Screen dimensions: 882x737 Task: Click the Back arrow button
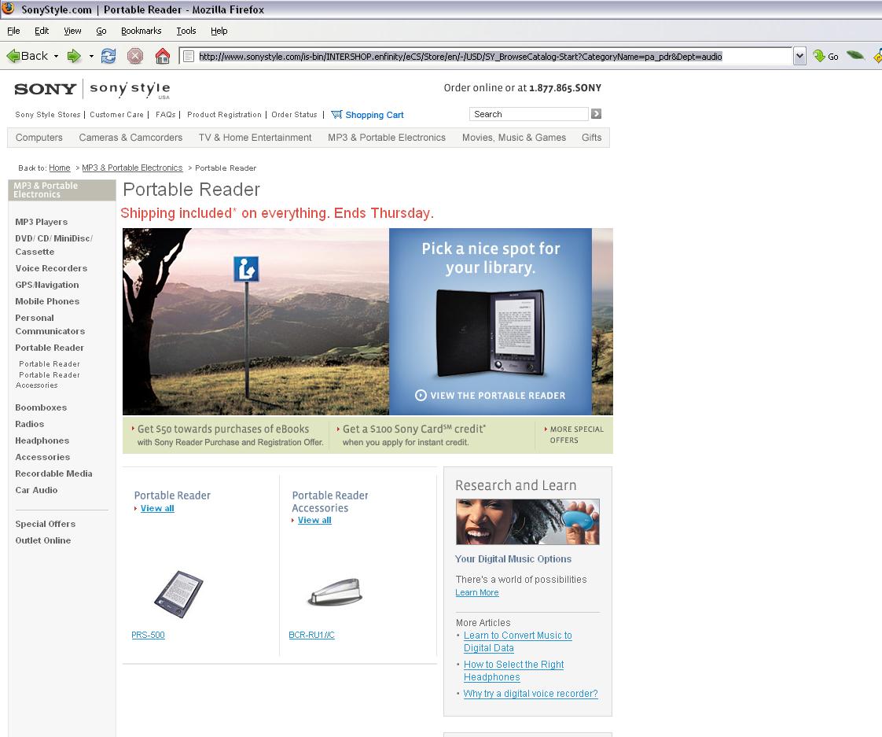27,56
